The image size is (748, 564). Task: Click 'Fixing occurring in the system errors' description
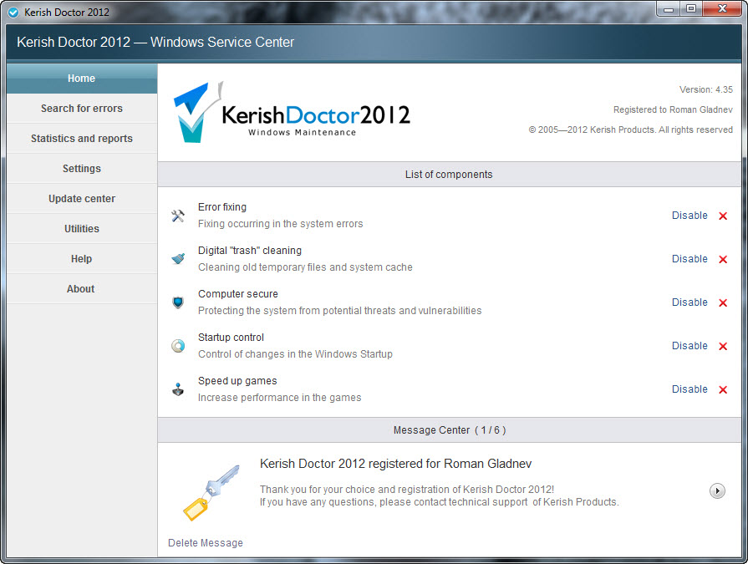281,224
